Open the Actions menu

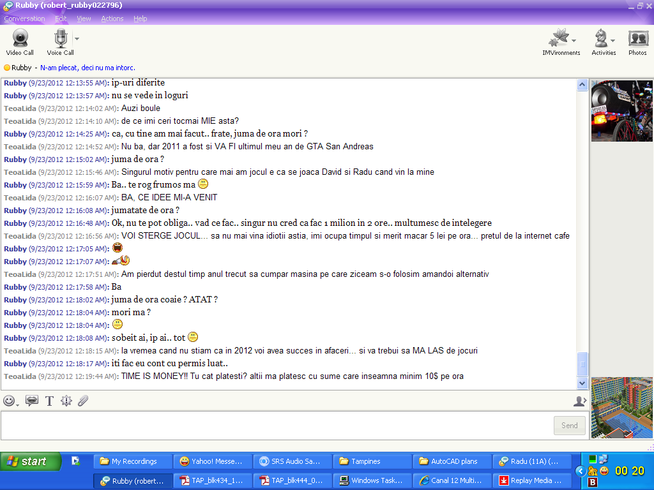pos(112,19)
